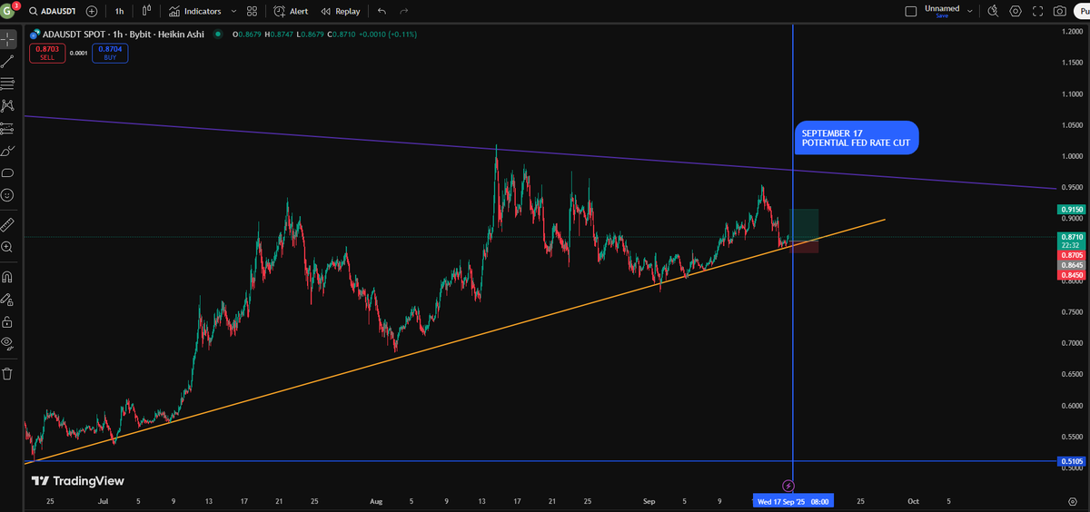This screenshot has width=1090, height=512.
Task: Open the 1h timeframe interval menu
Action: tap(119, 11)
